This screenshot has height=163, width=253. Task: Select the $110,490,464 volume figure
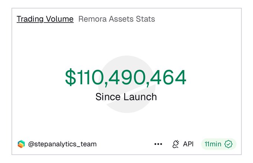[126, 78]
